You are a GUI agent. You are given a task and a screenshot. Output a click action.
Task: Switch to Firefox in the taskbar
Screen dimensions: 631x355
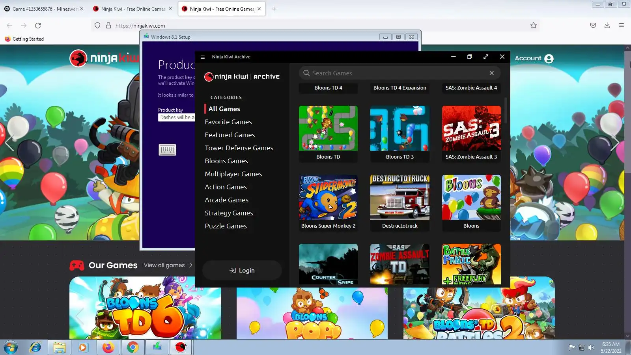pos(108,348)
